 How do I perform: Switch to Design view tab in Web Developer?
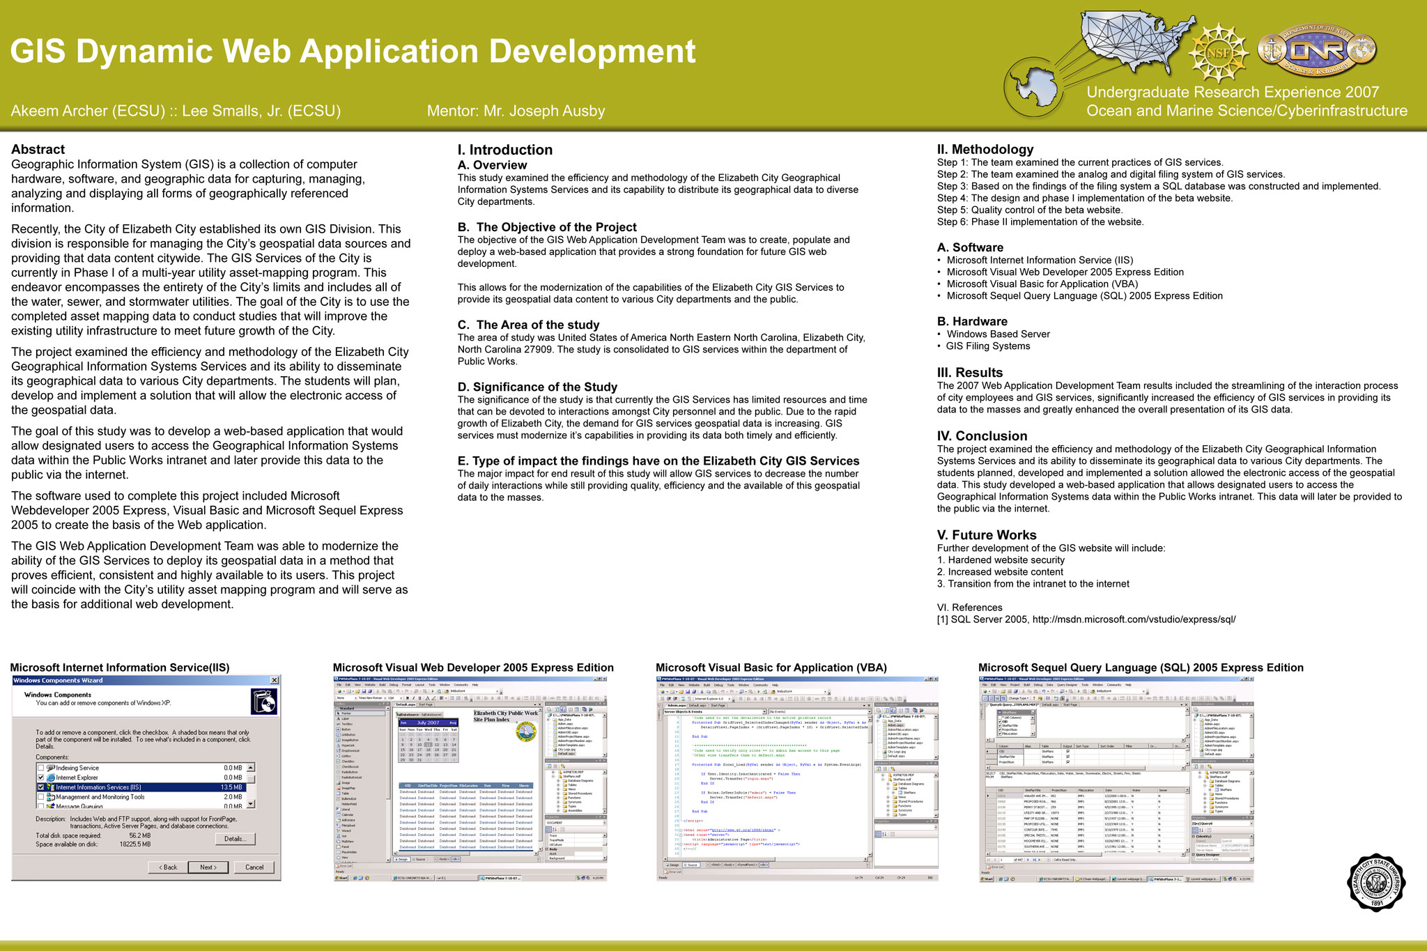tap(402, 859)
